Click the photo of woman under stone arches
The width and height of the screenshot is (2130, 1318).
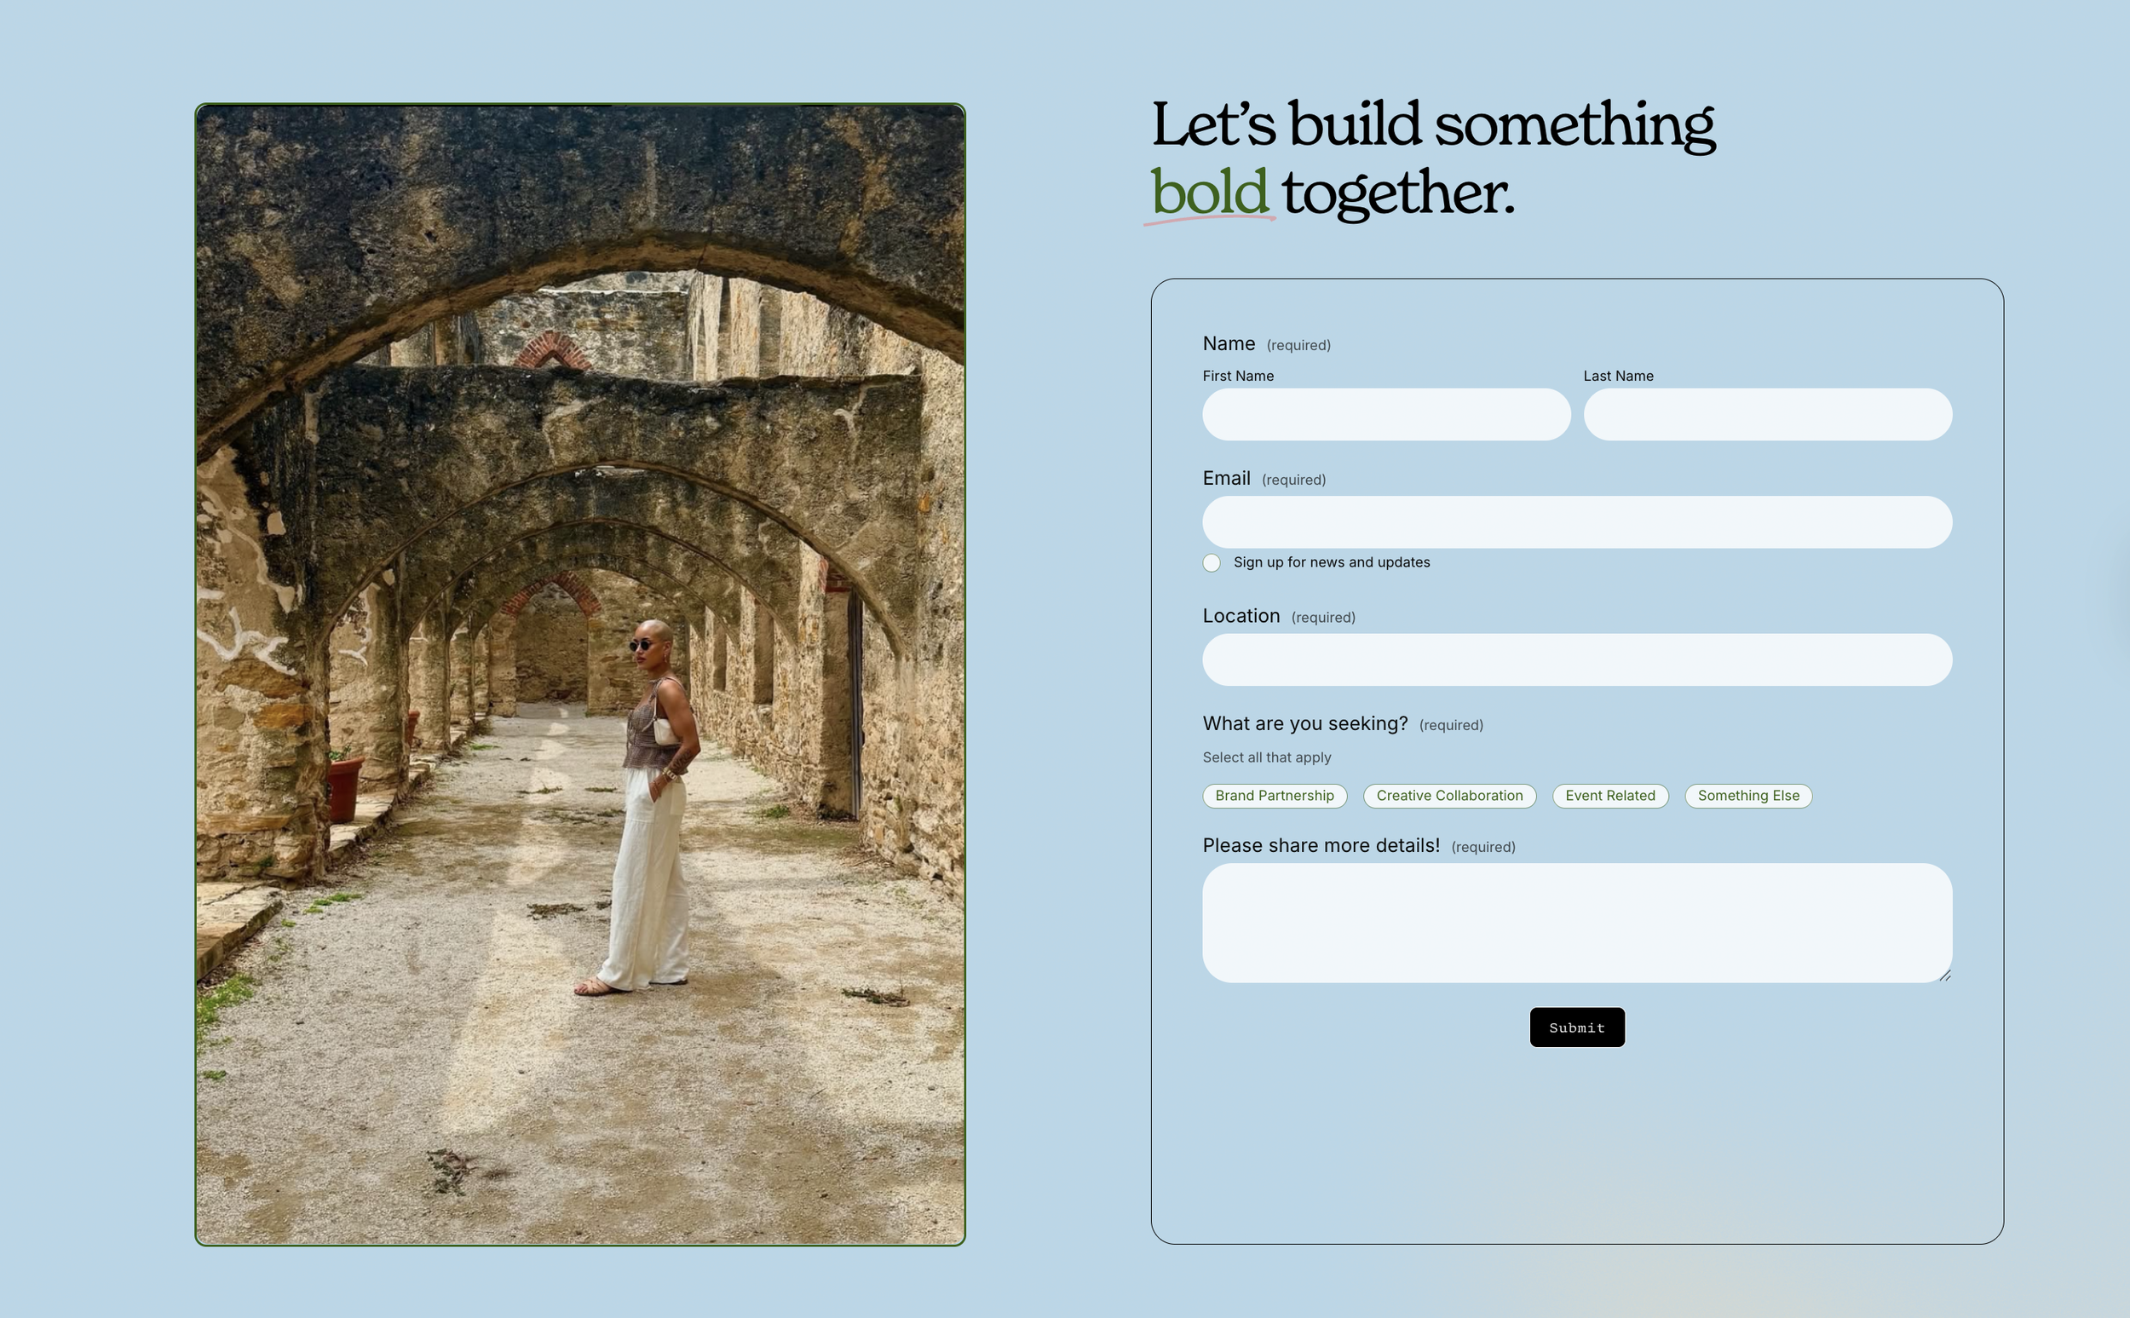pos(579,675)
